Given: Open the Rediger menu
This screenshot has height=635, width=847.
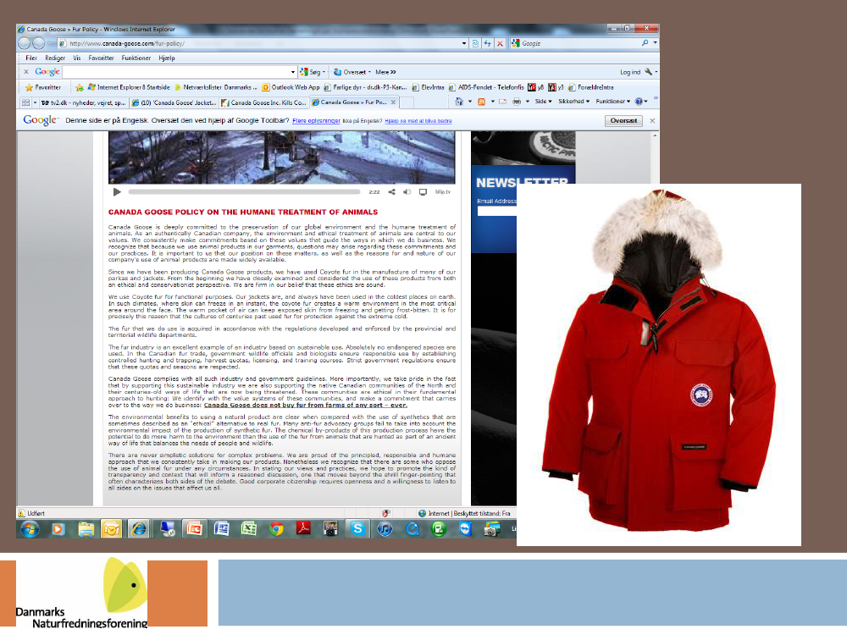Looking at the screenshot, I should pyautogui.click(x=55, y=58).
